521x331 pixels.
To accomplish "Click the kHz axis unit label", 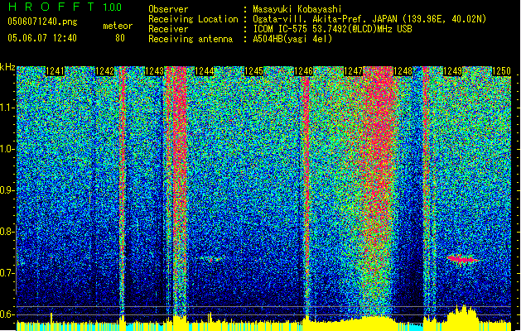I will [7, 67].
